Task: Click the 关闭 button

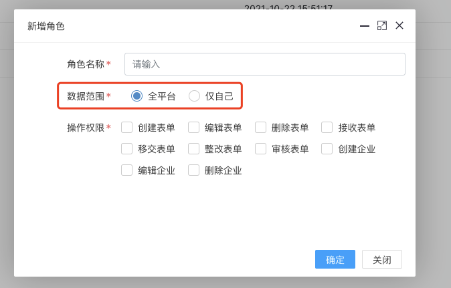Action: (382, 259)
